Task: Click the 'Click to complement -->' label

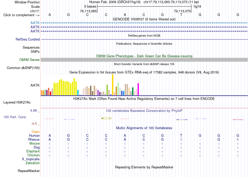Action: point(21,15)
